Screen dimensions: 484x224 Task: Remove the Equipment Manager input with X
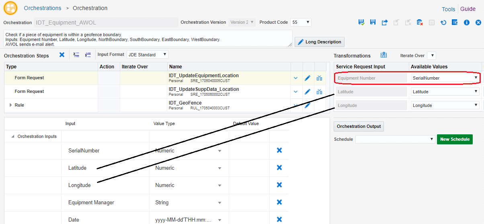tap(279, 202)
